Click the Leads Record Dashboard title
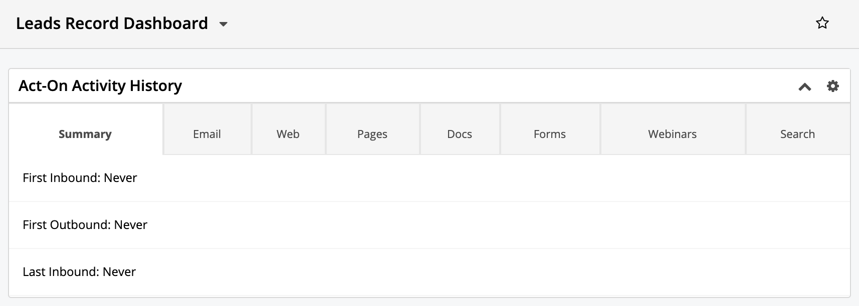The width and height of the screenshot is (859, 306). [x=112, y=23]
